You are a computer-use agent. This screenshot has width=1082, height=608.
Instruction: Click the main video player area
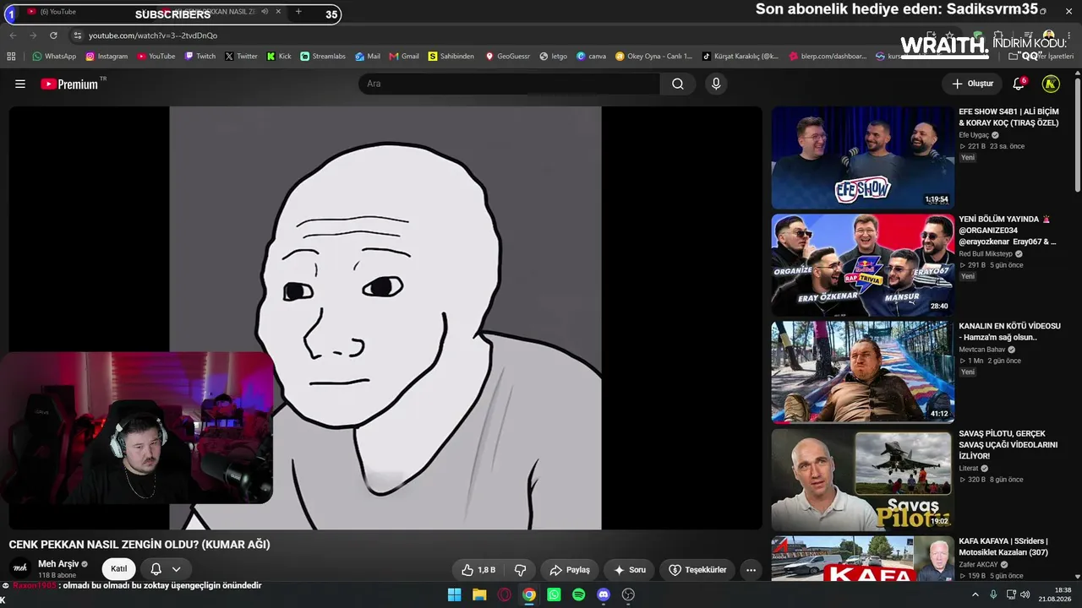[385, 318]
